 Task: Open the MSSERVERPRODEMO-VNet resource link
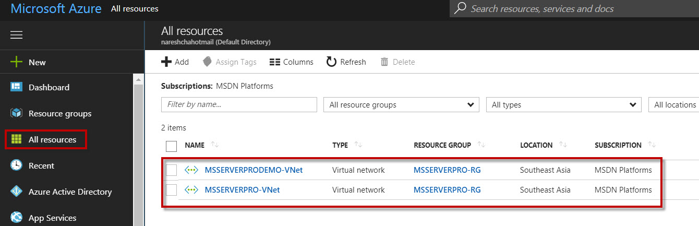254,170
